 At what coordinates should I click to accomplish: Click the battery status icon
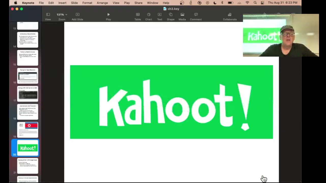pyautogui.click(x=230, y=3)
